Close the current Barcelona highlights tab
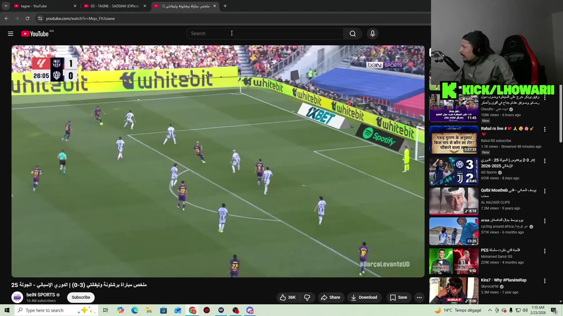The image size is (563, 316). (x=215, y=6)
